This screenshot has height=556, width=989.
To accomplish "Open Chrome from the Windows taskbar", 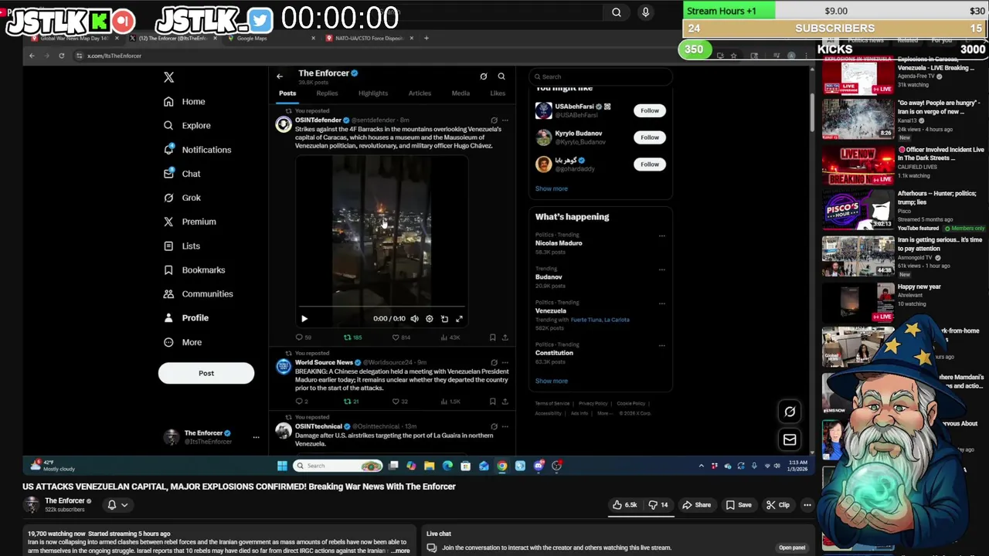I will [x=502, y=466].
